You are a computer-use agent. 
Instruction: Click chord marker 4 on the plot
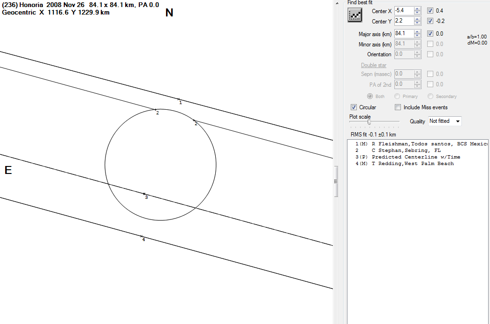click(141, 236)
